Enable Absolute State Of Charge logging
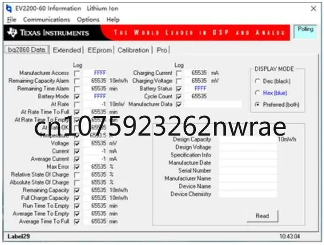 pyautogui.click(x=77, y=183)
